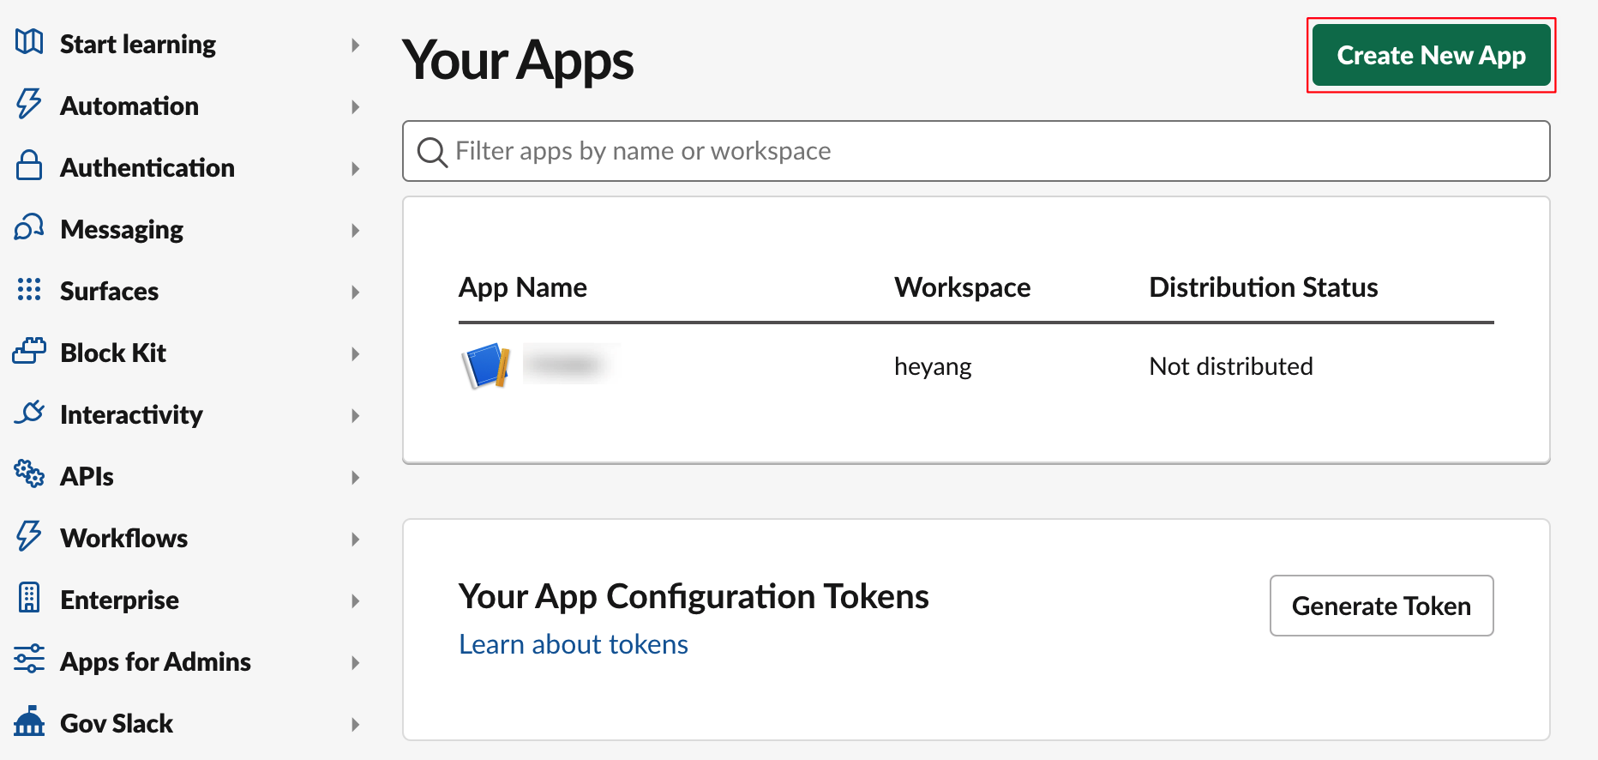The width and height of the screenshot is (1598, 760).
Task: Expand the Workflows section arrow
Action: (355, 539)
